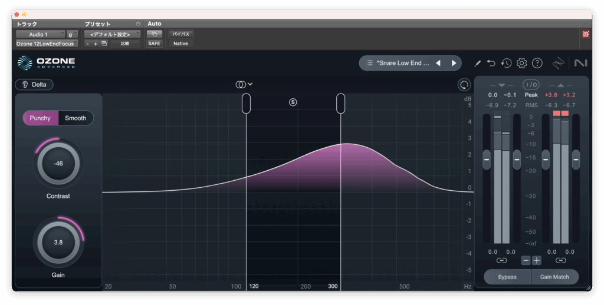This screenshot has height=305, width=604.
Task: Open the Audio 1 track dropdown
Action: coord(40,34)
